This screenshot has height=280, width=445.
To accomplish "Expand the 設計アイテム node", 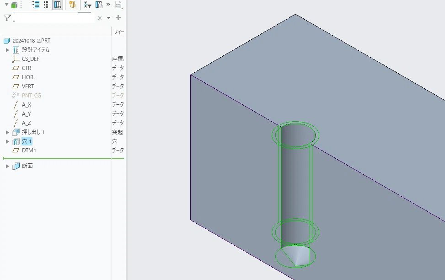I will (7, 50).
